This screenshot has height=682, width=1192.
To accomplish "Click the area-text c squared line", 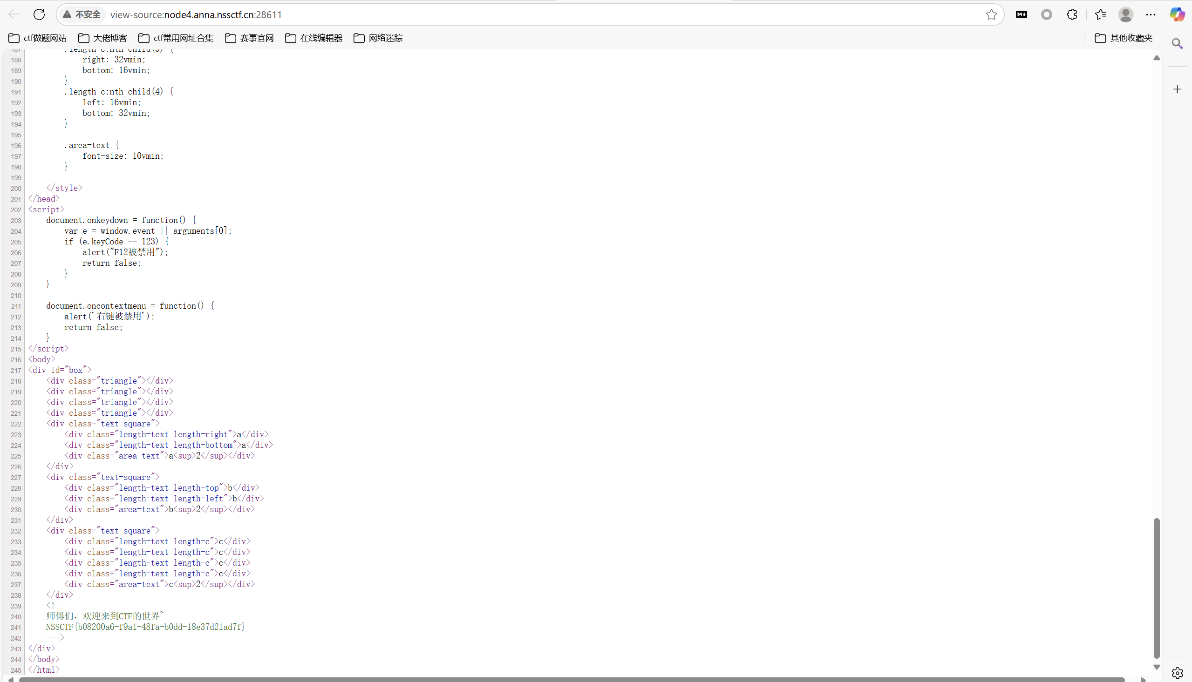I will pos(159,584).
